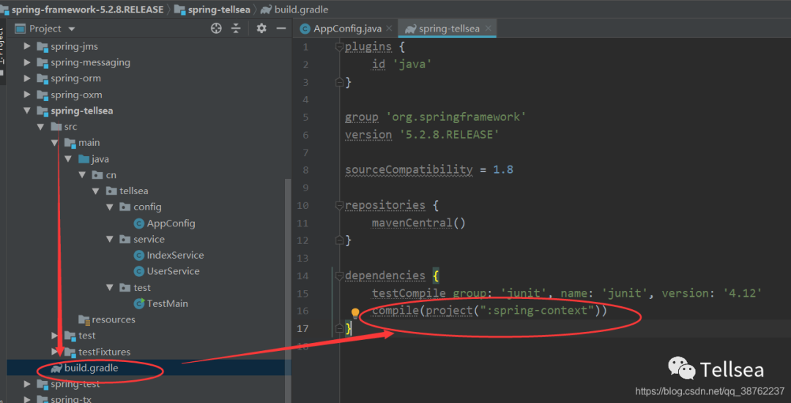Viewport: 791px width, 403px height.
Task: Click the src folder icon
Action: (56, 127)
